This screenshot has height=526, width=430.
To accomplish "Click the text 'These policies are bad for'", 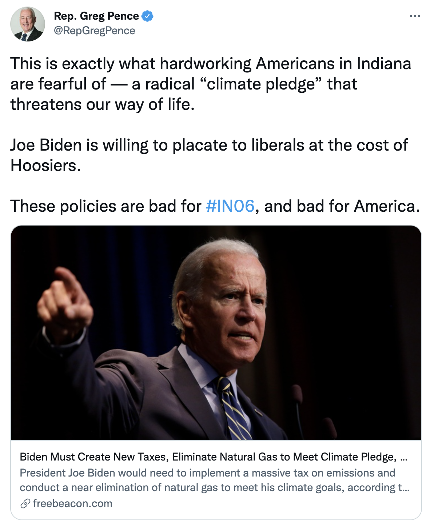I will coord(106,206).
